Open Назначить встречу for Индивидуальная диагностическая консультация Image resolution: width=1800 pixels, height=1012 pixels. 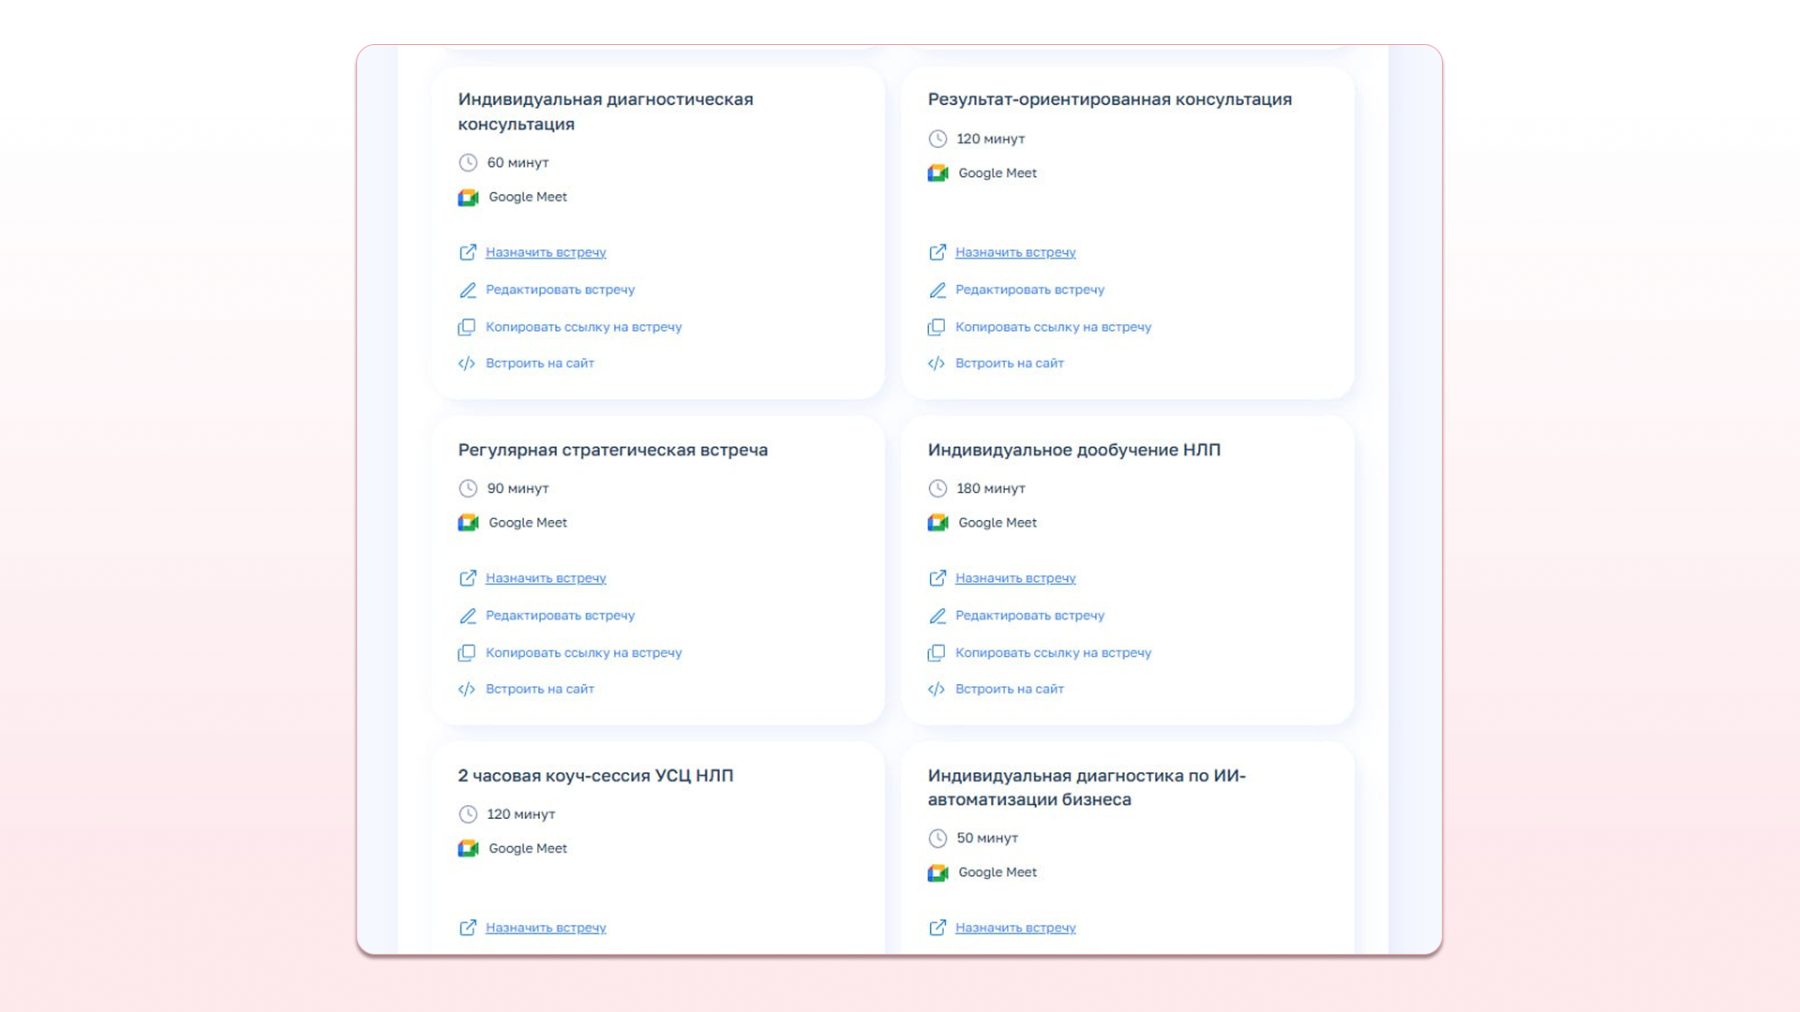(x=546, y=252)
